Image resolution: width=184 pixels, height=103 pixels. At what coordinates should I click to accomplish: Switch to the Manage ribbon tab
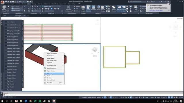[x=34, y=4]
